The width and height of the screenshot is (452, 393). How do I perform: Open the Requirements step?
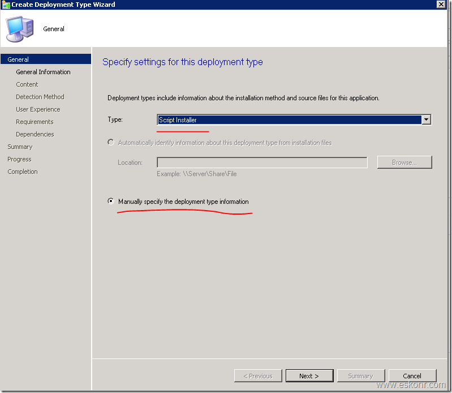(35, 122)
